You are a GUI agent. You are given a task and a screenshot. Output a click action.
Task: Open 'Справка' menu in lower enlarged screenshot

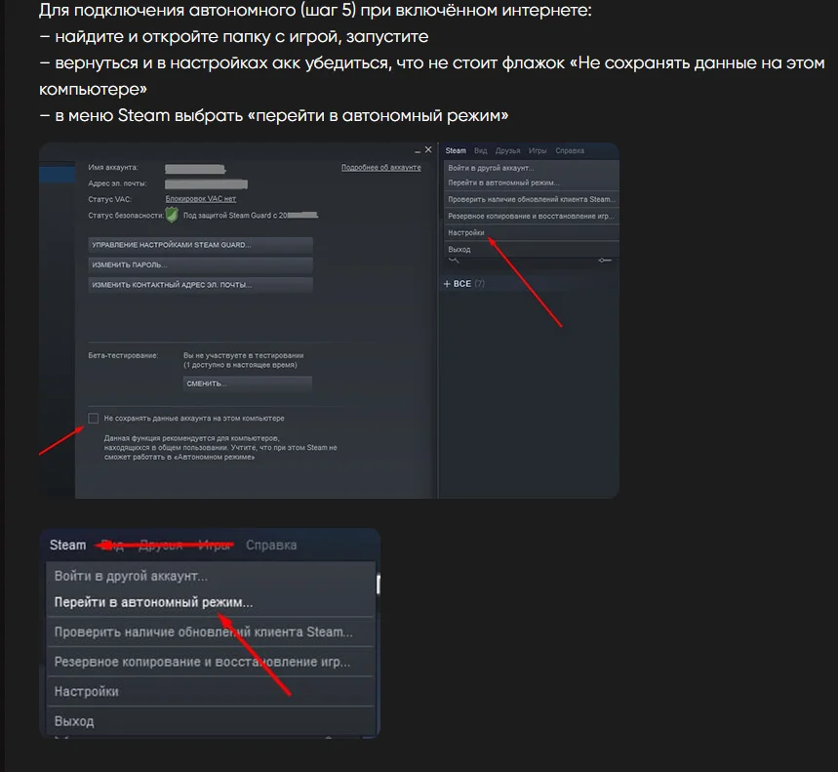click(x=271, y=546)
